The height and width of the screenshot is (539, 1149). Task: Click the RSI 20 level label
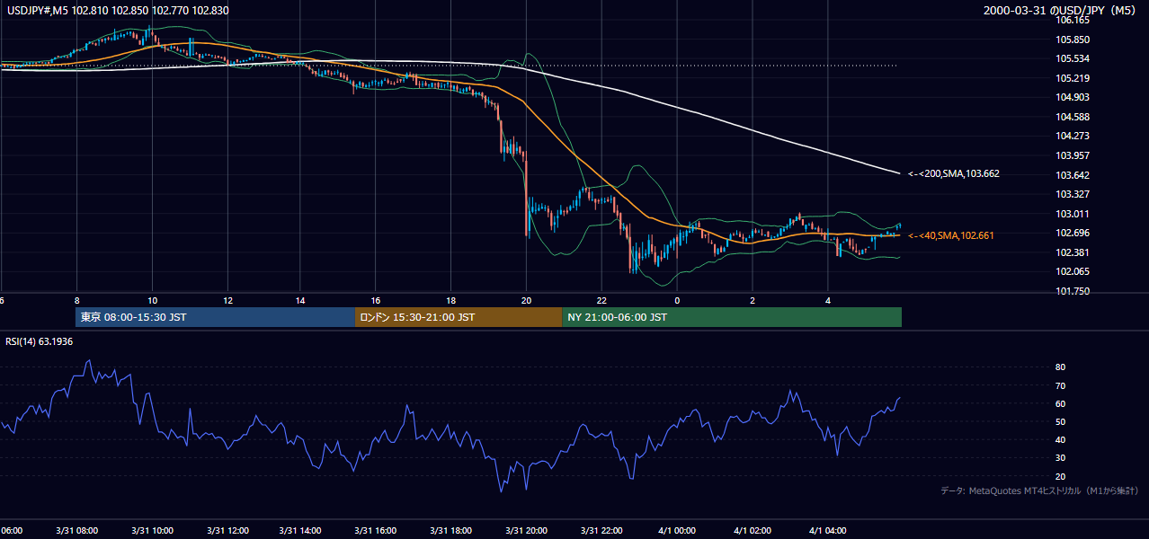point(1060,476)
